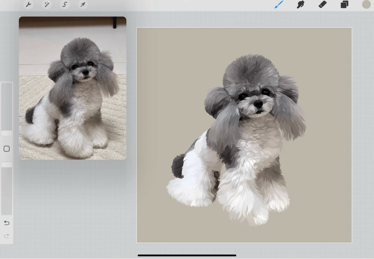Select the Smudge tool
The height and width of the screenshot is (259, 374).
point(300,4)
